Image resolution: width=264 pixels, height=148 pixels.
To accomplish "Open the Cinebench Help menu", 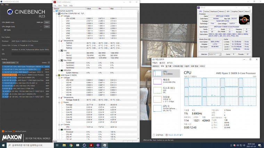I will [x=7, y=5].
